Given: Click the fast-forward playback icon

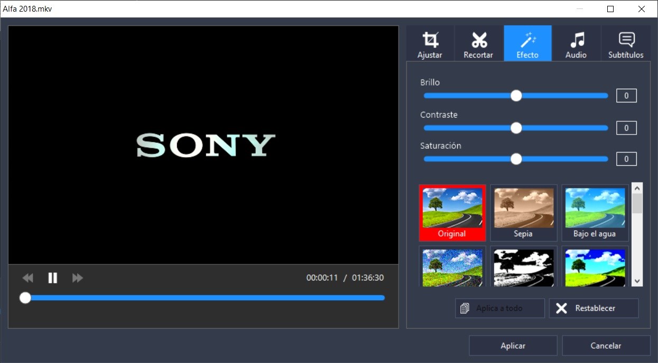Looking at the screenshot, I should 78,278.
